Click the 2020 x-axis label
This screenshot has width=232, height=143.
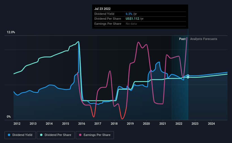[146, 124]
